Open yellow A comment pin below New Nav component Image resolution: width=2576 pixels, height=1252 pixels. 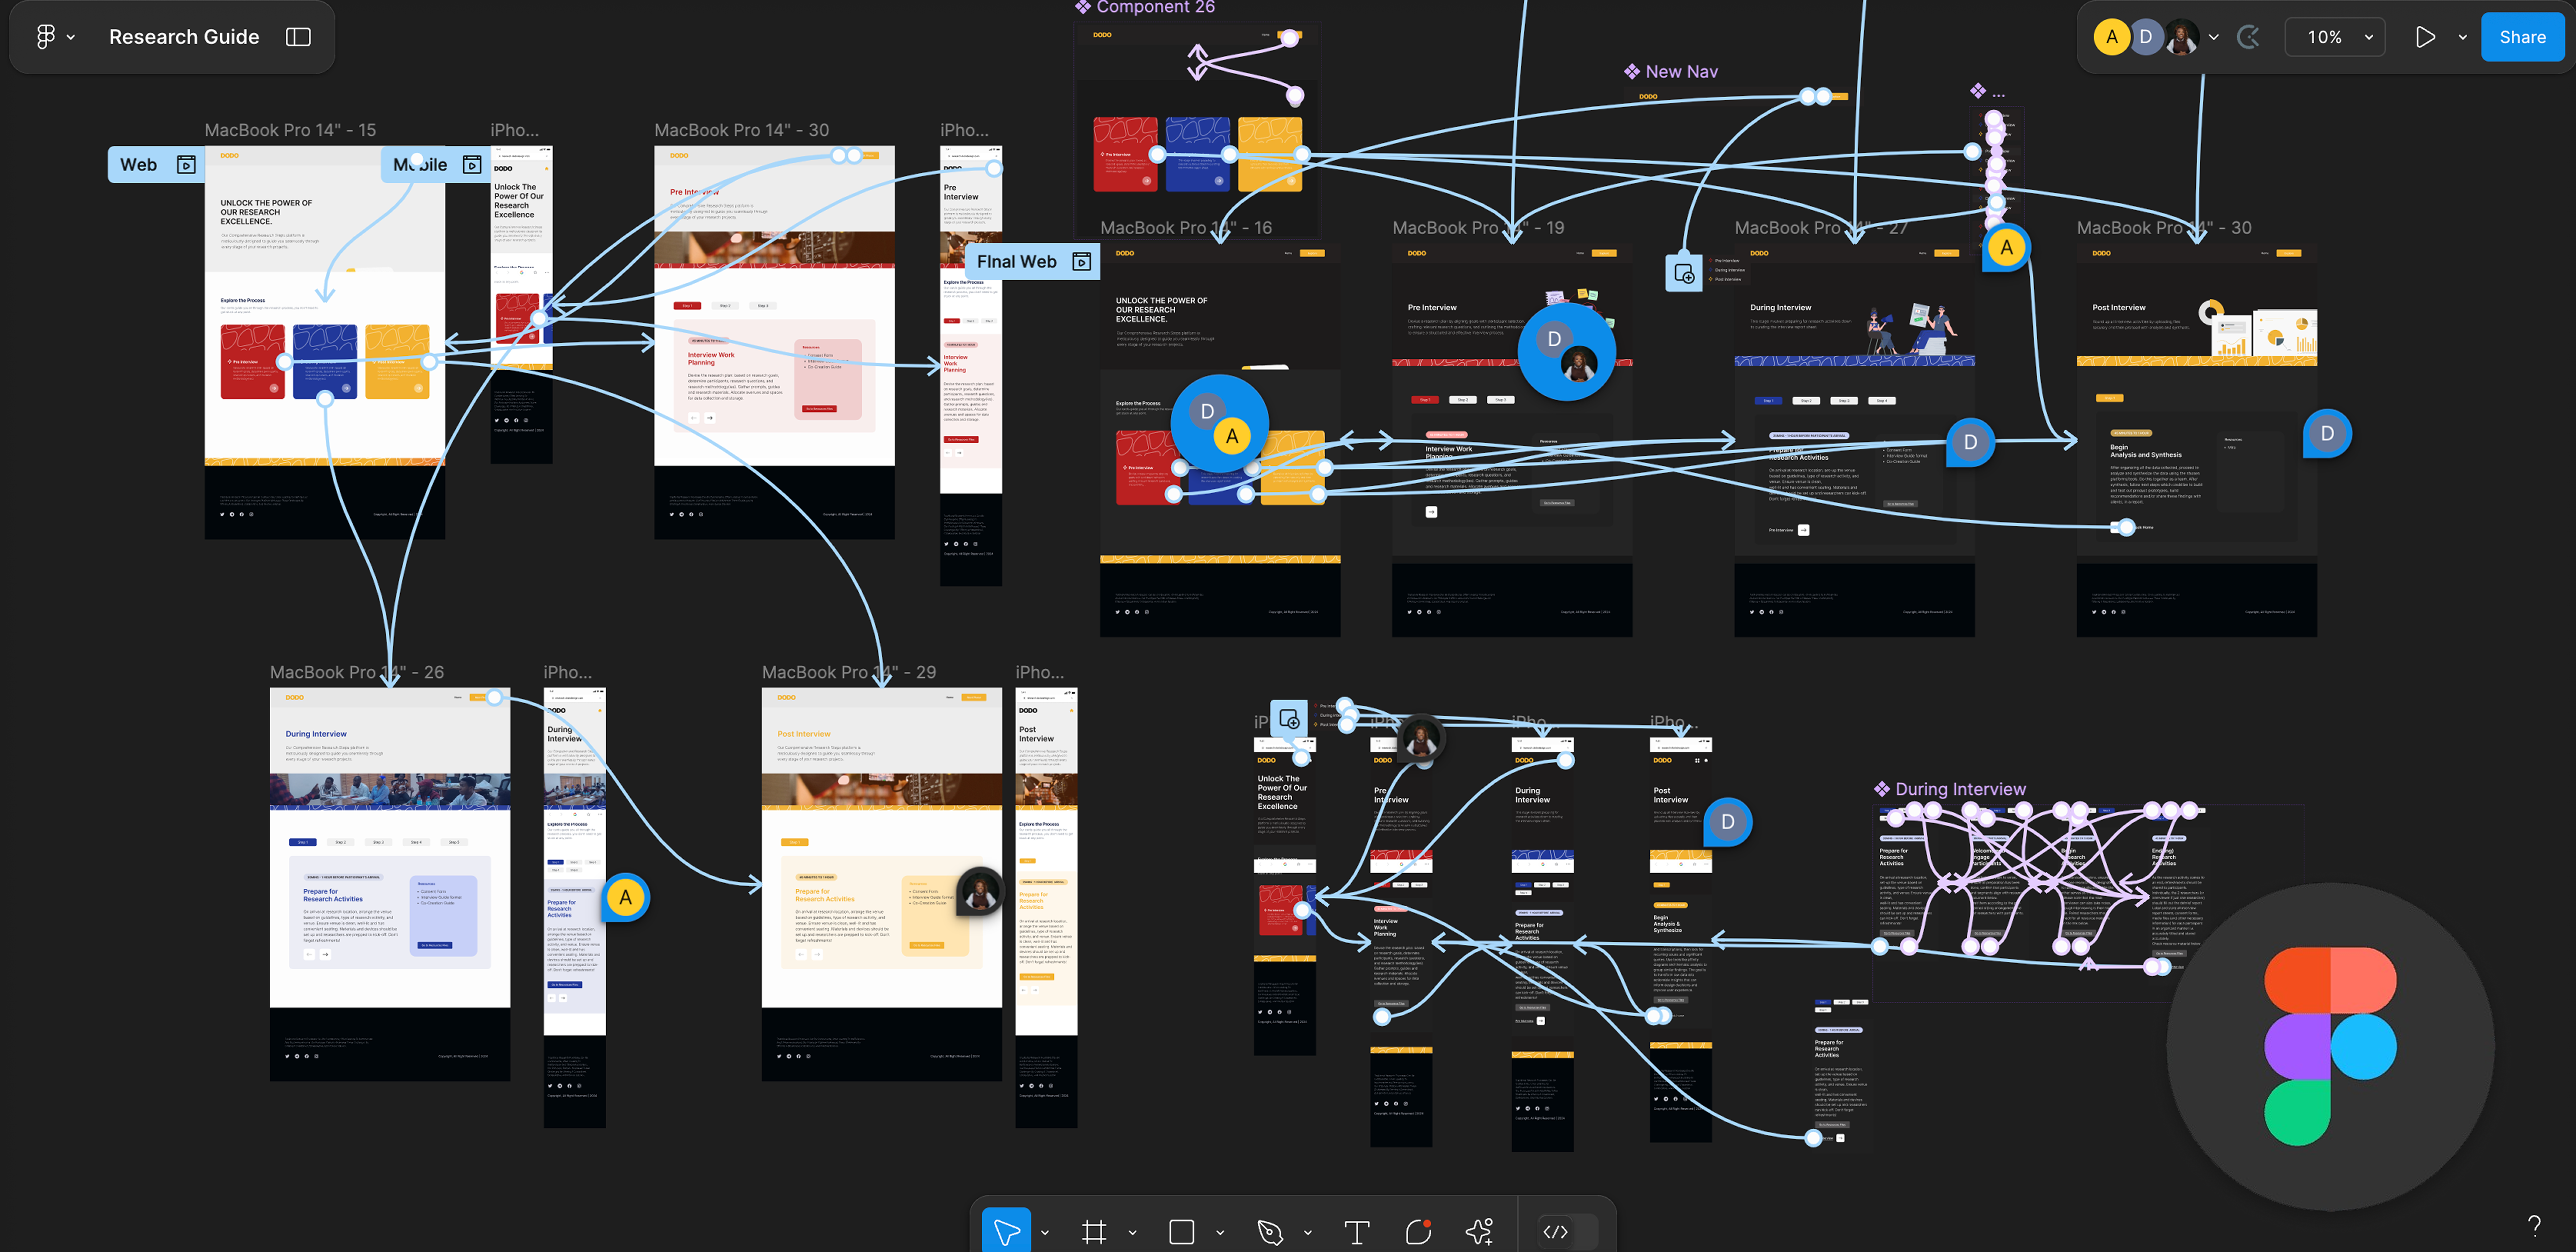tap(2006, 248)
